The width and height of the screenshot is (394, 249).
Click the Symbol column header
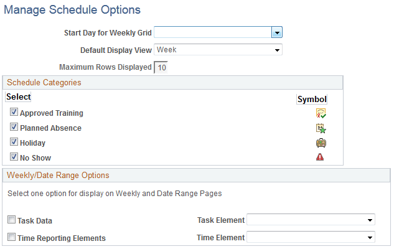312,99
